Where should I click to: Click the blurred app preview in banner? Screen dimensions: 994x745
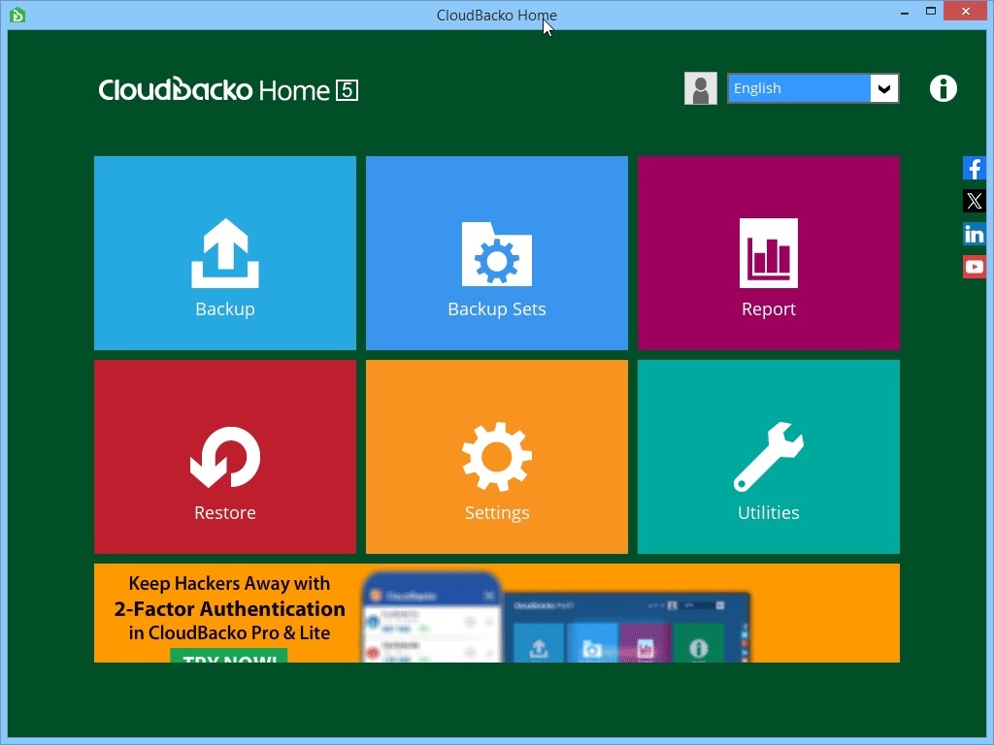556,616
